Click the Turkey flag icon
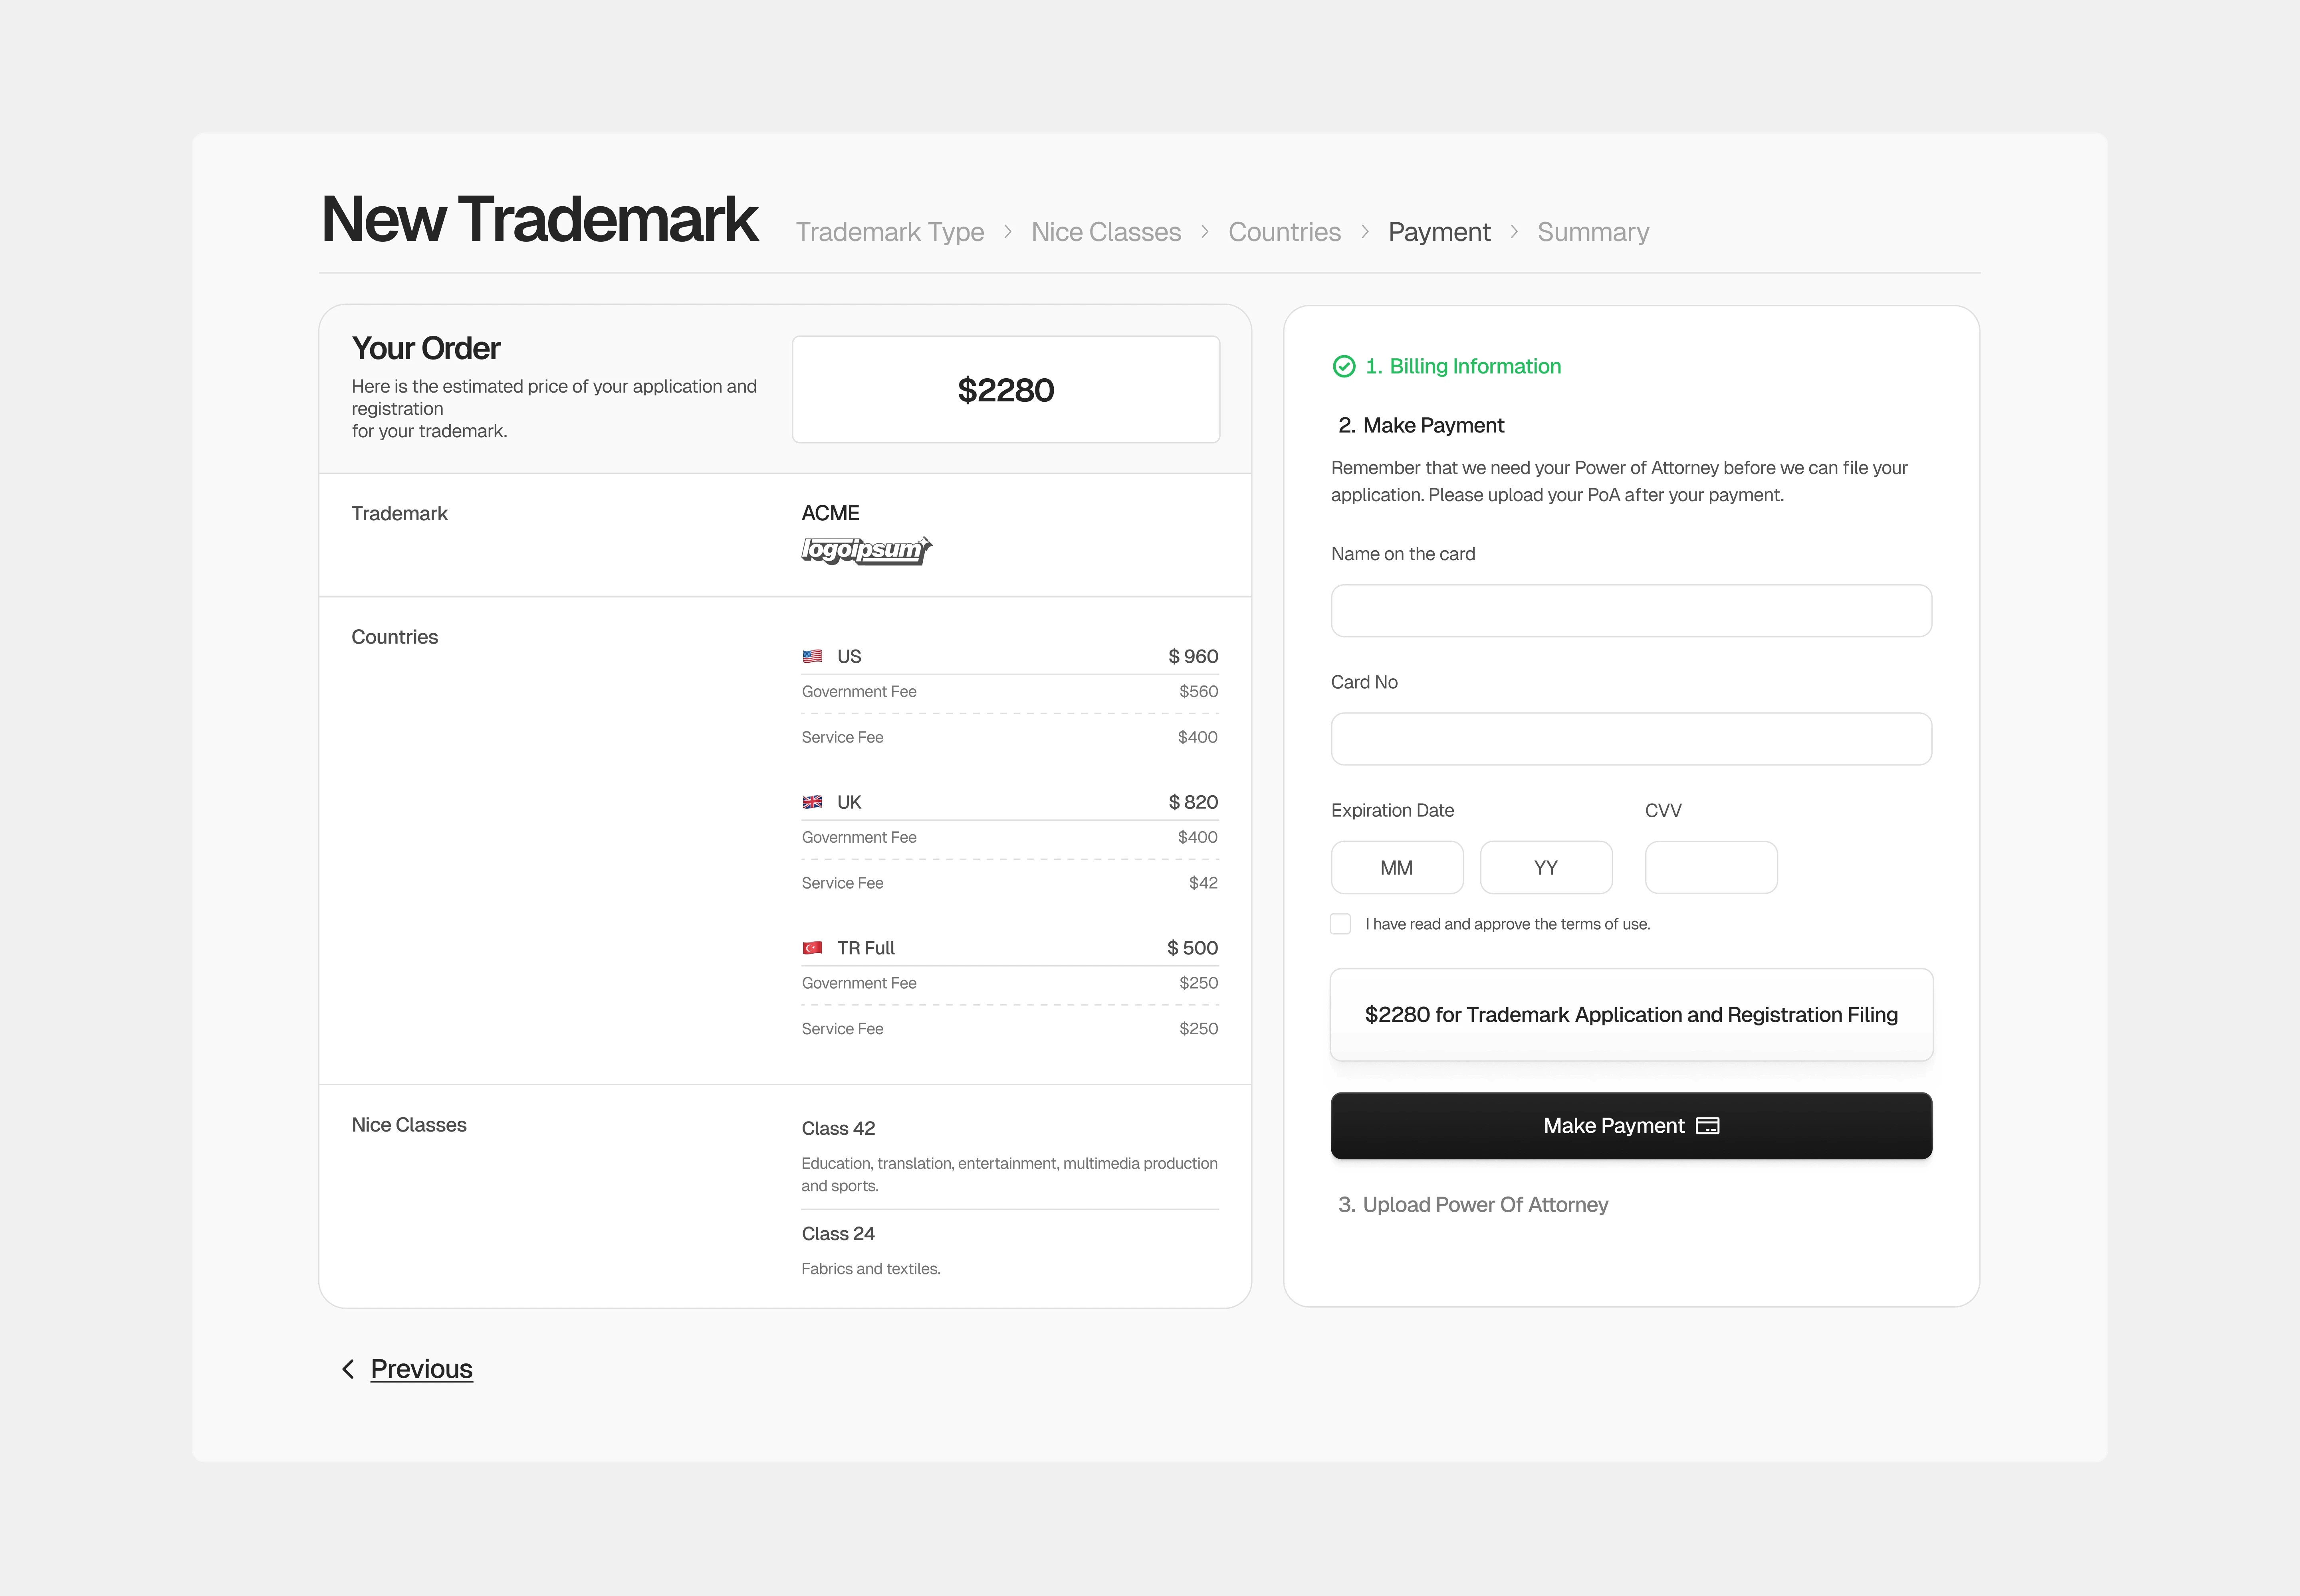 pos(812,948)
